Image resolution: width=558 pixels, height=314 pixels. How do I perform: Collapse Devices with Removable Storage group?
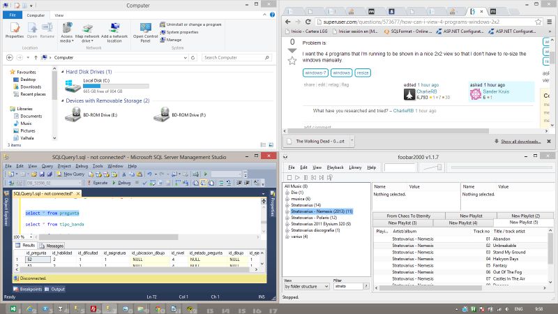click(63, 100)
